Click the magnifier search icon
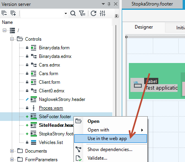 [73, 13]
